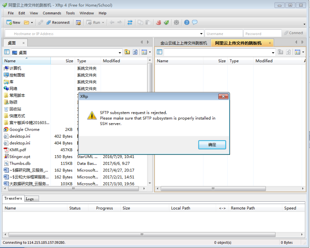Click the speech bubble feedback icon
This screenshot has width=310, height=248.
[x=195, y=22]
